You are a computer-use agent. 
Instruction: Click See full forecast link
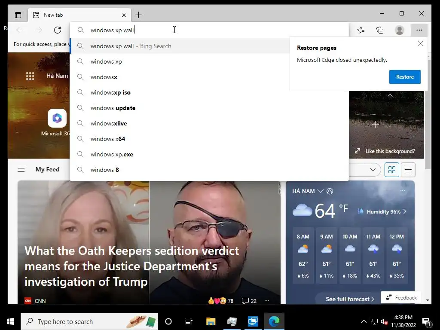point(350,299)
